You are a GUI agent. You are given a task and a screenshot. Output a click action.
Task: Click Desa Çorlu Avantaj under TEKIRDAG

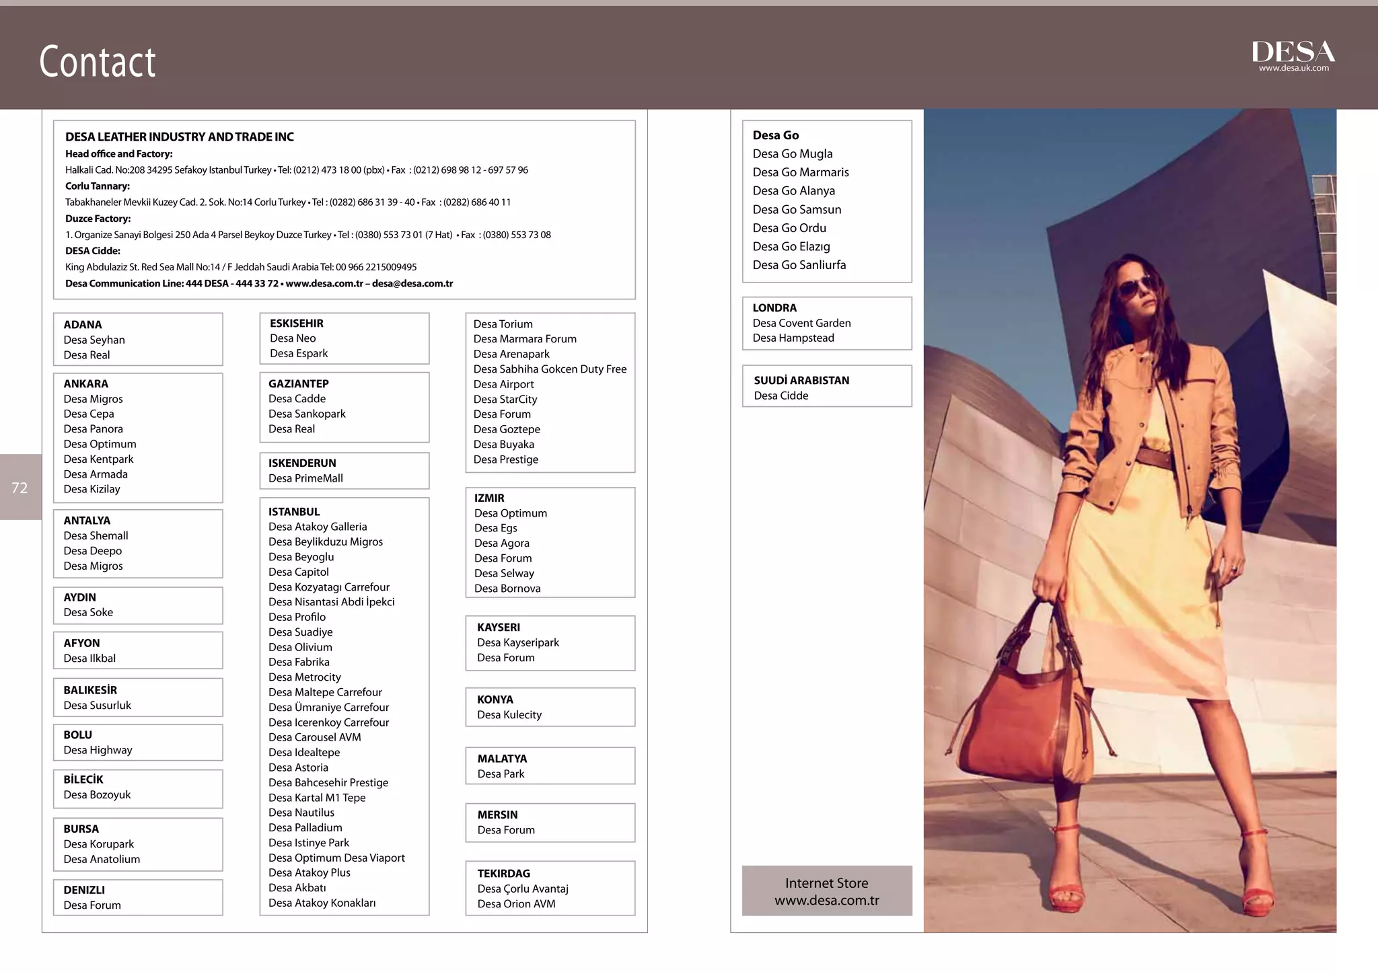click(523, 889)
